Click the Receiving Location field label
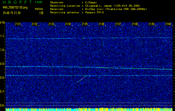Screen dimensions: 175x111 (x=65, y=6)
